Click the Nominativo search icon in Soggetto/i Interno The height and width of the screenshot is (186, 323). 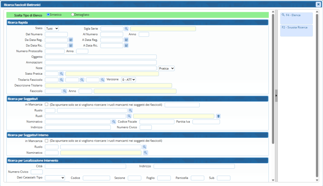coord(145,153)
